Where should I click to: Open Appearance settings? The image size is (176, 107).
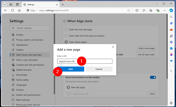(30, 45)
